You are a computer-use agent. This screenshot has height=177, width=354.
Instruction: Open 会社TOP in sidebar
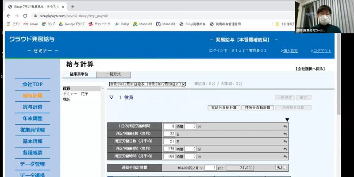32,84
